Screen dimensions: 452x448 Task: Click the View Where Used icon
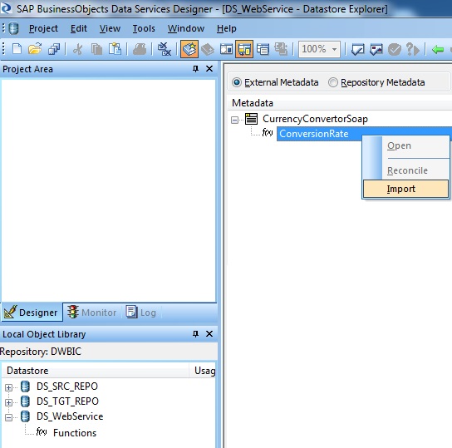point(413,50)
